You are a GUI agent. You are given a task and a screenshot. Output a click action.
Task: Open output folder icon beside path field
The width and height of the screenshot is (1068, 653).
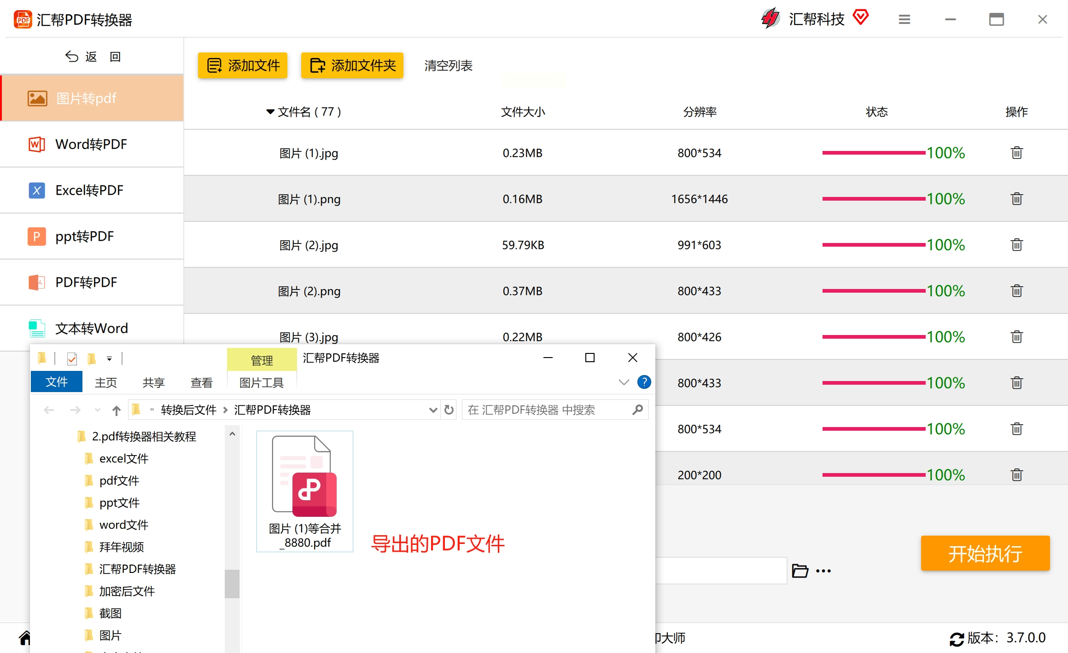(800, 571)
